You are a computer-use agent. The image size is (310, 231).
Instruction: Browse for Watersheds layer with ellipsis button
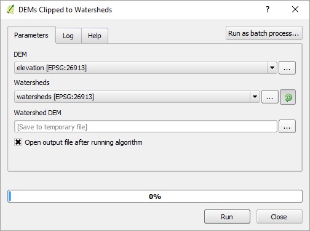pos(270,97)
